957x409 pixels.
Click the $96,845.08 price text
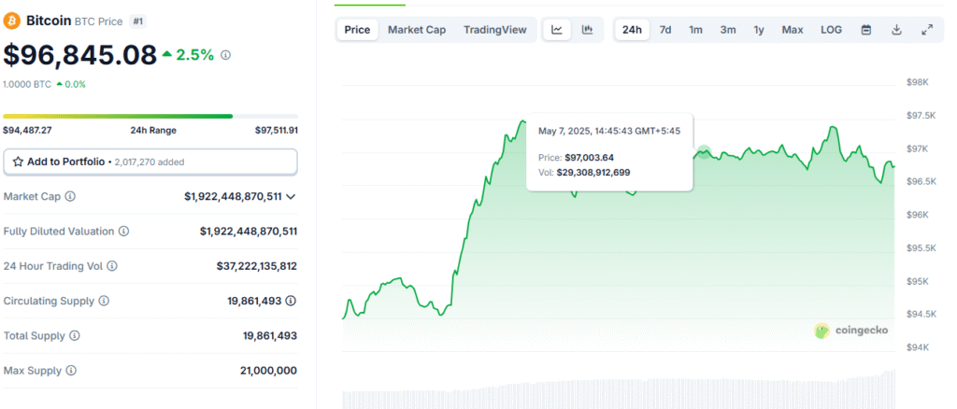(80, 55)
